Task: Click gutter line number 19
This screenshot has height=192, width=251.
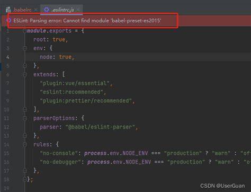Action: pyautogui.click(x=6, y=188)
